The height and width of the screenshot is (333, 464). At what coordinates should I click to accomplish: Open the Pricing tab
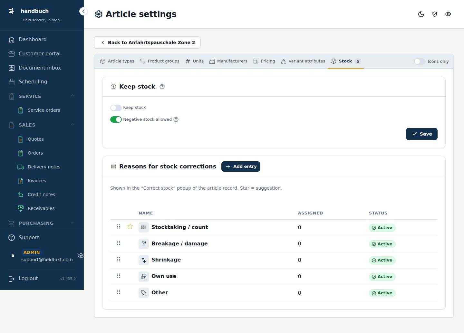264,61
